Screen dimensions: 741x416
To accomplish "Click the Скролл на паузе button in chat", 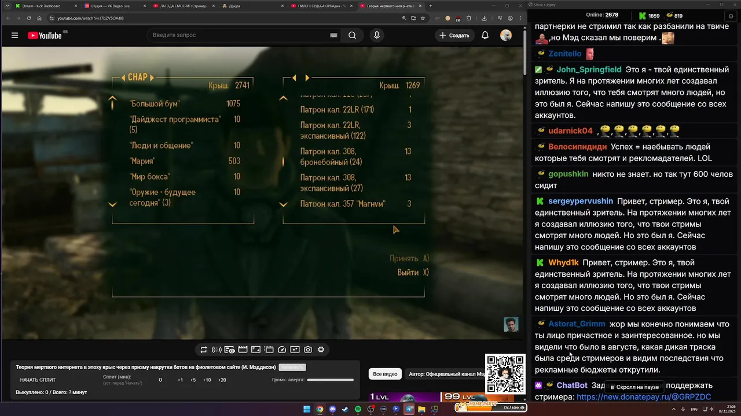I will tap(634, 387).
